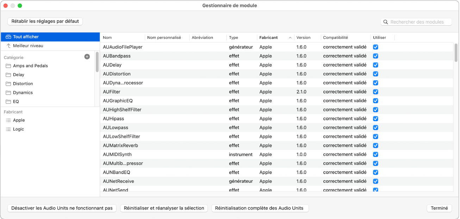This screenshot has height=219, width=460.
Task: Click Réinitialisation complète des Audio Units
Action: click(x=260, y=208)
